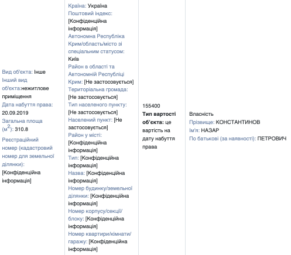Click the 'Реєстраційний номер' label
The image size is (291, 255).
point(28,152)
